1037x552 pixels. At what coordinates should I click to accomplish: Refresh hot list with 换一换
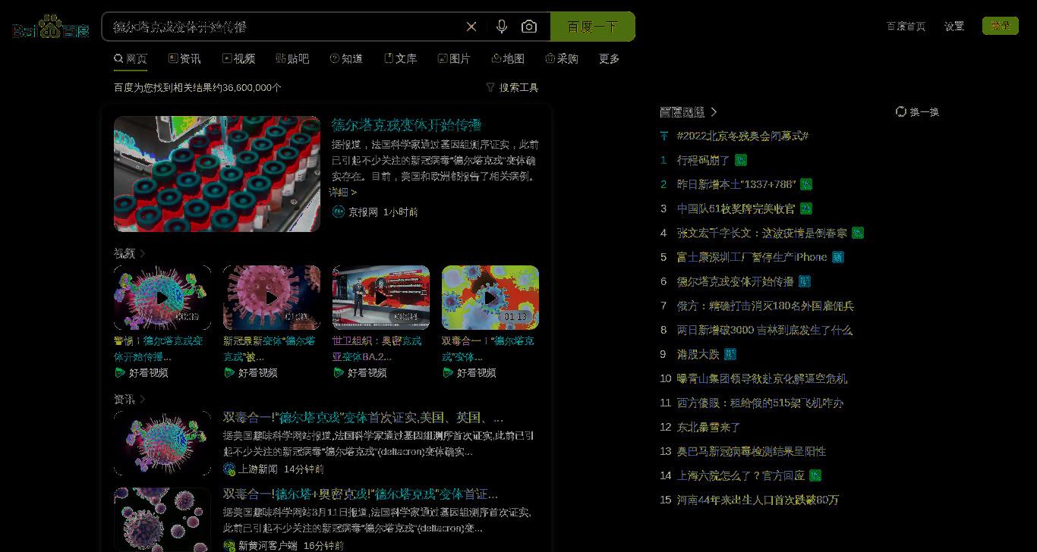(x=917, y=111)
